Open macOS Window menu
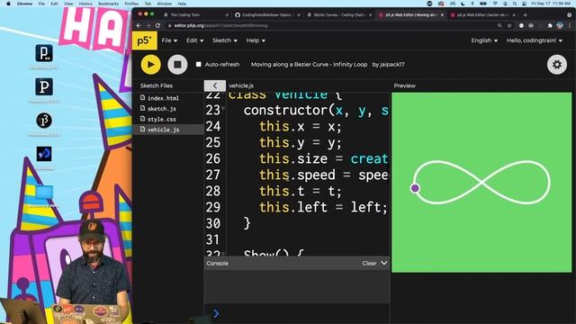 164,4
